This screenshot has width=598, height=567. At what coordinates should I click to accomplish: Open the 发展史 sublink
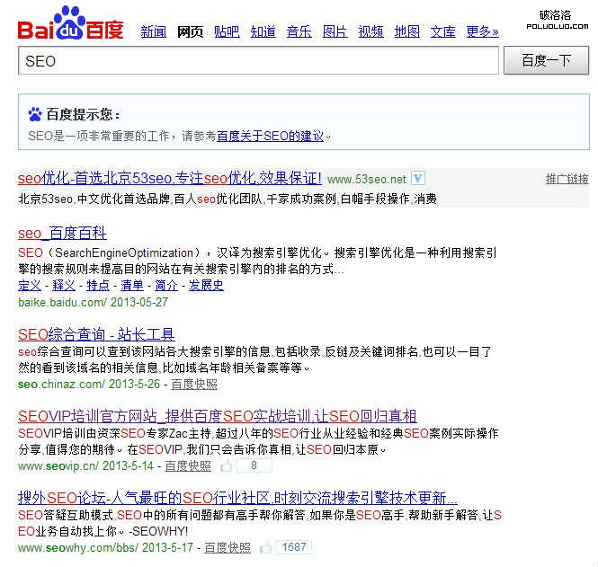pyautogui.click(x=206, y=285)
